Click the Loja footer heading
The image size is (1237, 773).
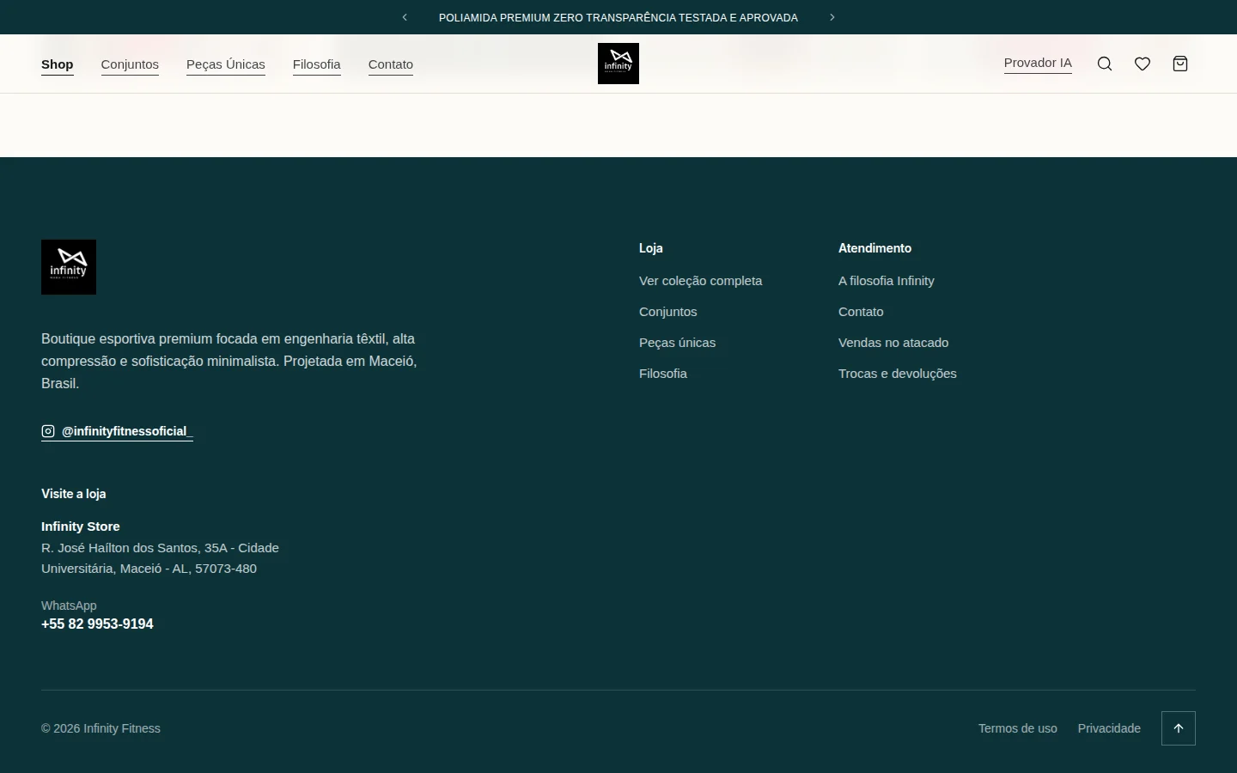click(651, 248)
